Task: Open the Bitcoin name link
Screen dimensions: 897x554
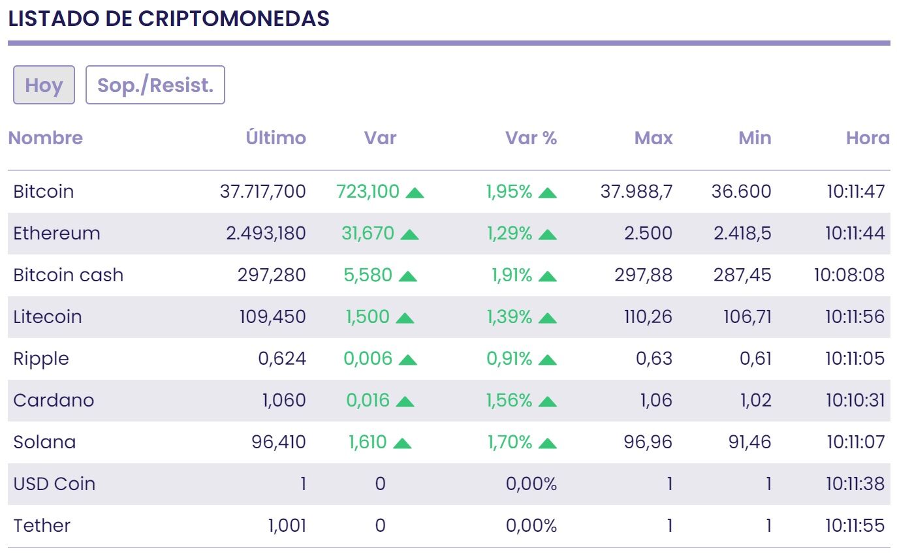Action: 43,191
